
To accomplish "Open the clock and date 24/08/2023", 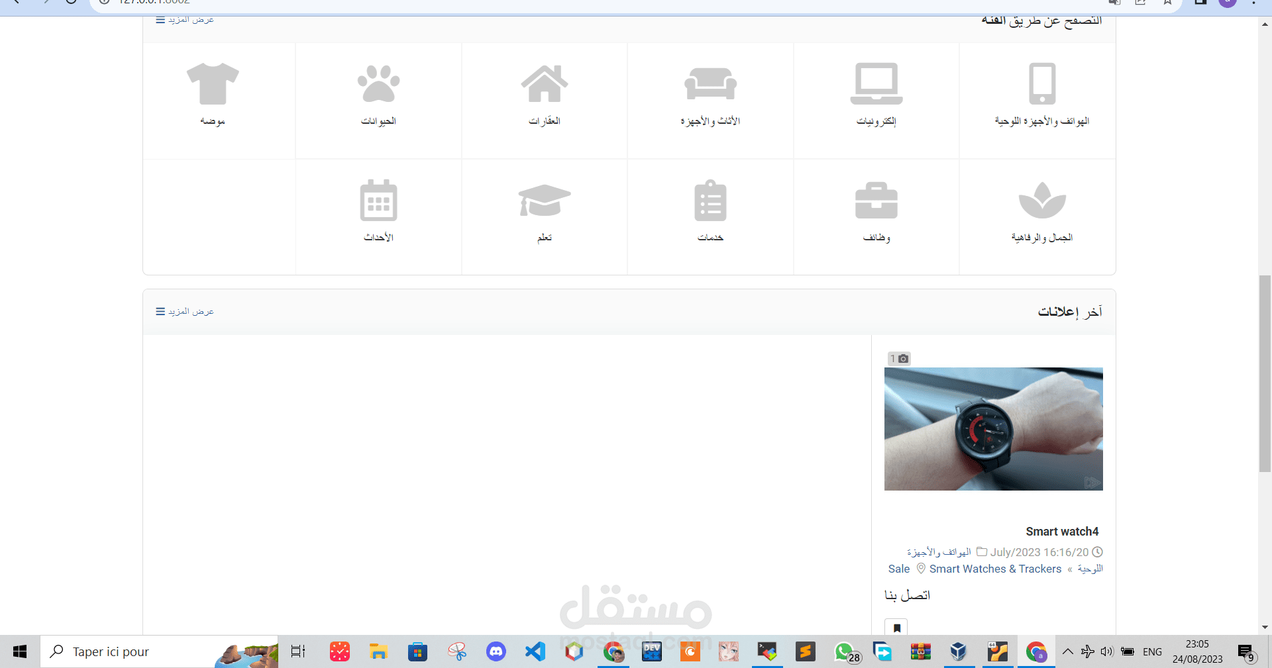I will click(x=1197, y=651).
